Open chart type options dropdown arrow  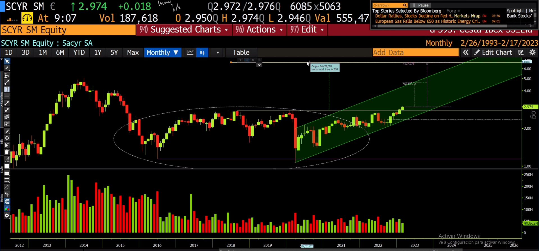(x=218, y=52)
